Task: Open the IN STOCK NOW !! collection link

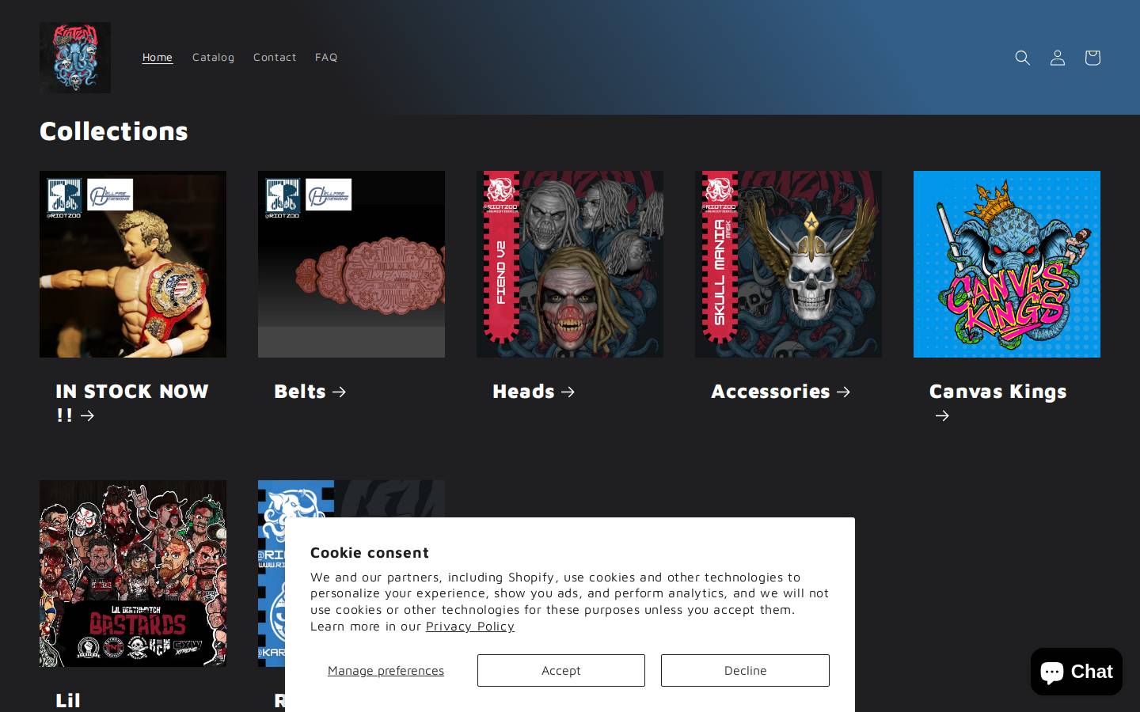Action: click(x=132, y=403)
